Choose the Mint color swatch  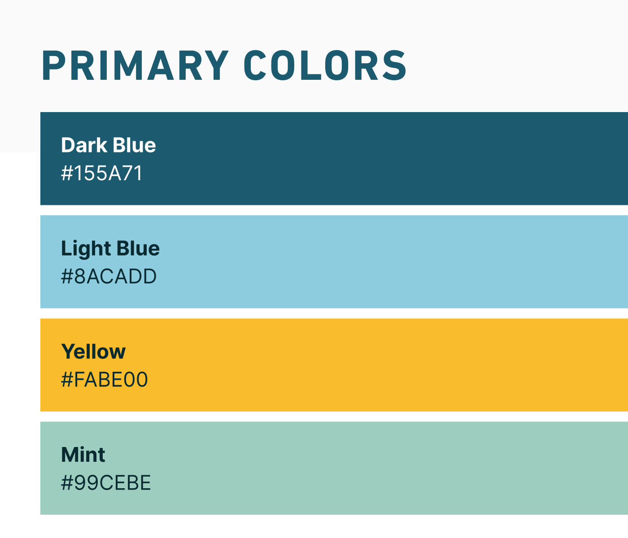pos(334,468)
